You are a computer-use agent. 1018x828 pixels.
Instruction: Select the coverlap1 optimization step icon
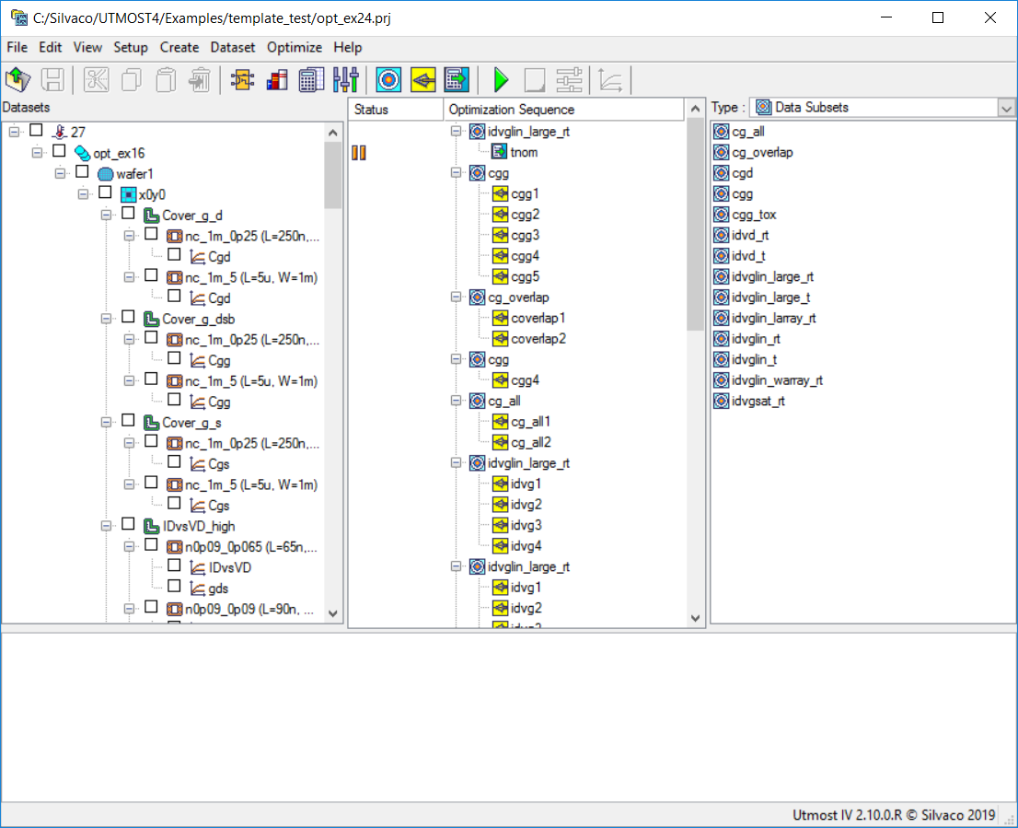coord(500,318)
